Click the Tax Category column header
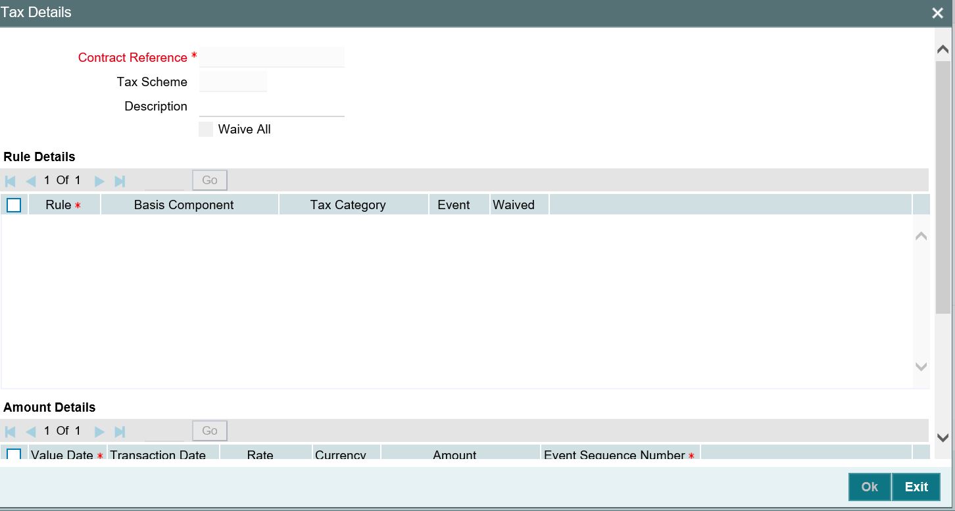The height and width of the screenshot is (511, 955). pos(354,205)
